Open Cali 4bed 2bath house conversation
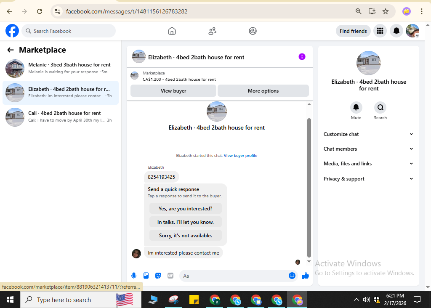Viewport: 431px width, 308px height. pyautogui.click(x=61, y=117)
